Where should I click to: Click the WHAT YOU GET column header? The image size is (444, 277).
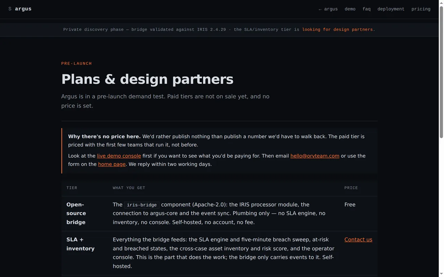pyautogui.click(x=129, y=188)
